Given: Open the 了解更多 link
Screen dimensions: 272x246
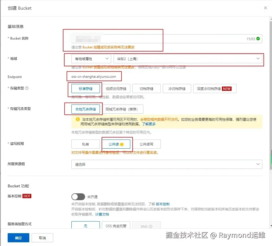Looking at the screenshot, I should click(x=149, y=124).
